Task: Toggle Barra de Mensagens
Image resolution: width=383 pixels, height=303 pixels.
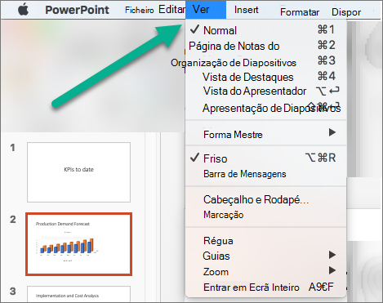Action: (265, 174)
